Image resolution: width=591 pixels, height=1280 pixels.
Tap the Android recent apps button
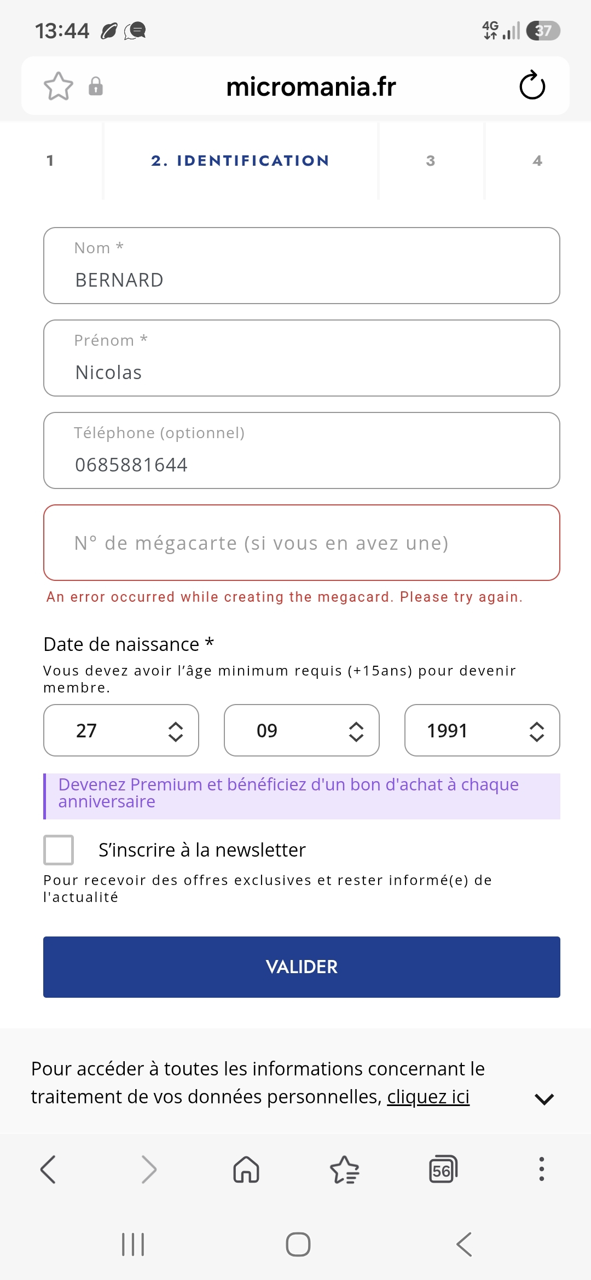pos(133,1244)
